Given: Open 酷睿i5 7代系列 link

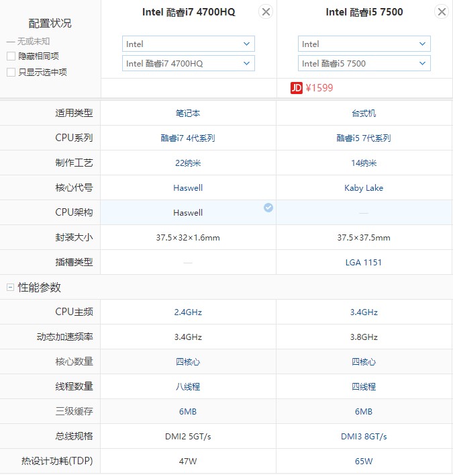Looking at the screenshot, I should (364, 138).
